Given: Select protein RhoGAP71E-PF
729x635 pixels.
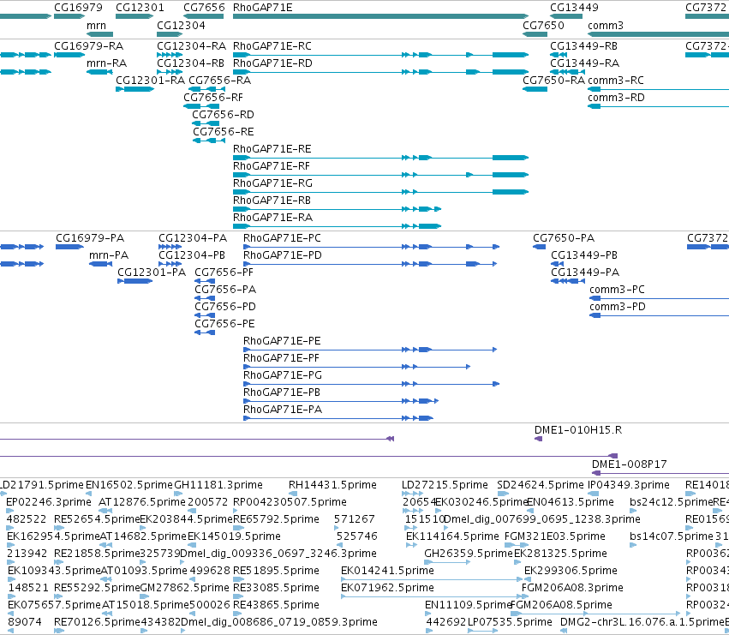Looking at the screenshot, I should click(281, 359).
